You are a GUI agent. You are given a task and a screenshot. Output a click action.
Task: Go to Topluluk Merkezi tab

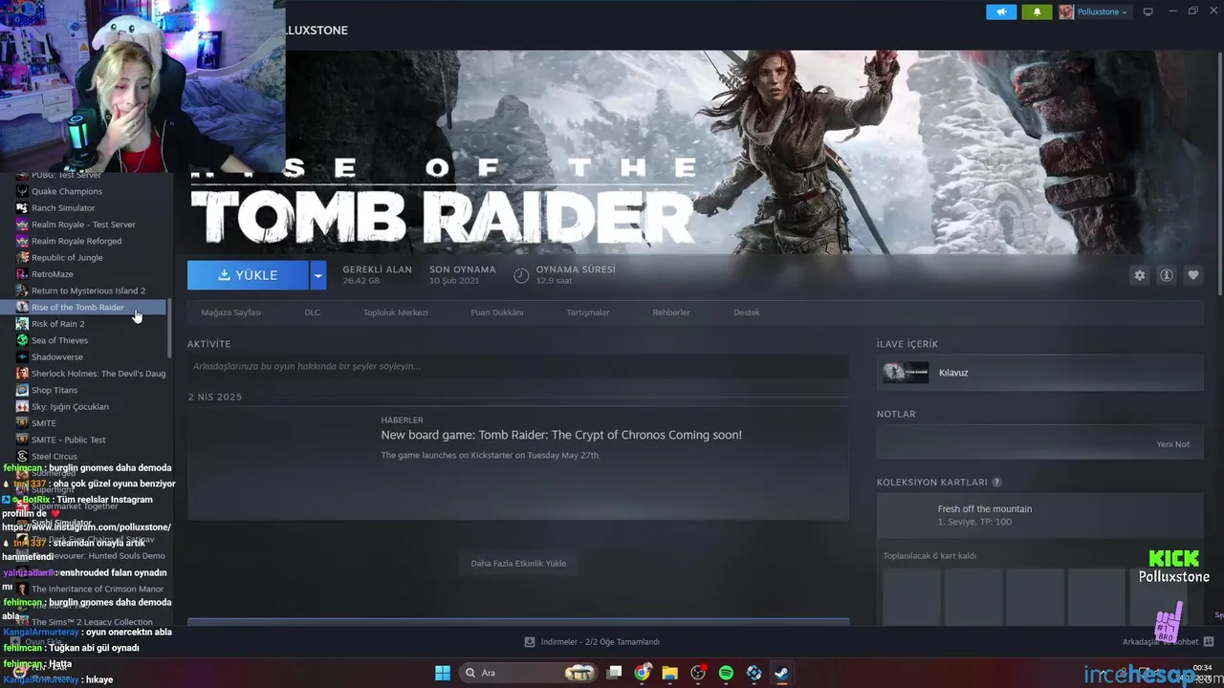pyautogui.click(x=395, y=312)
